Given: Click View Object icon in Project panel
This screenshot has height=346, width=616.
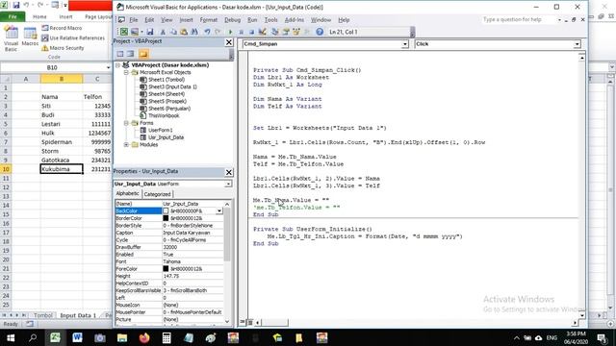Looking at the screenshot, I should 131,54.
